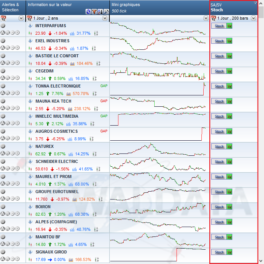Click the volume bars icon for TONNA ELECTRONIQUE

click(69, 94)
